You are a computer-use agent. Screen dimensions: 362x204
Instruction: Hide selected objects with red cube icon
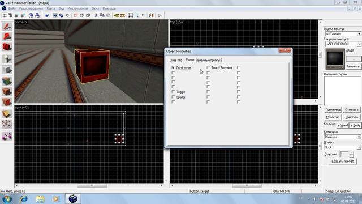pos(76,15)
